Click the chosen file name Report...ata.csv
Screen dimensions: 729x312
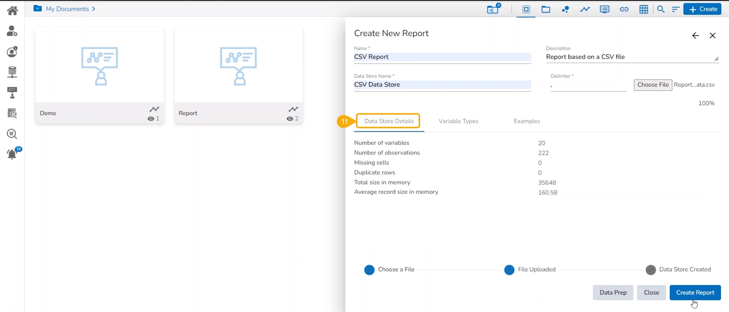[694, 85]
